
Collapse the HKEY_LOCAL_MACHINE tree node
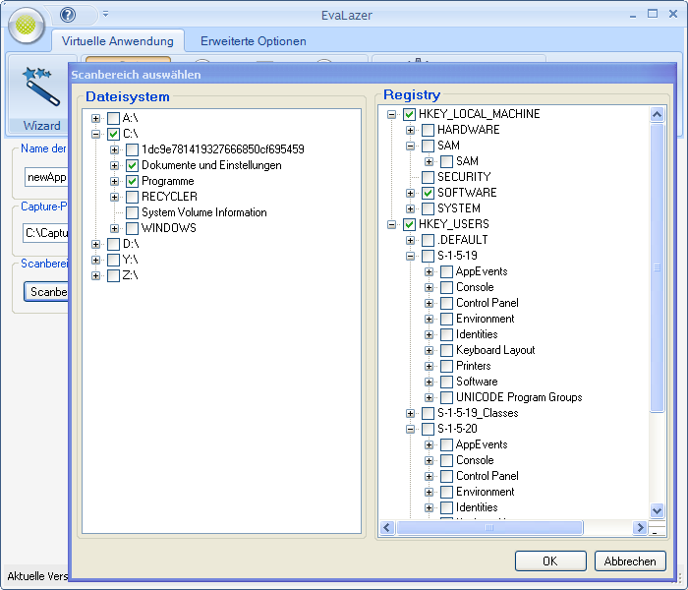(x=391, y=114)
